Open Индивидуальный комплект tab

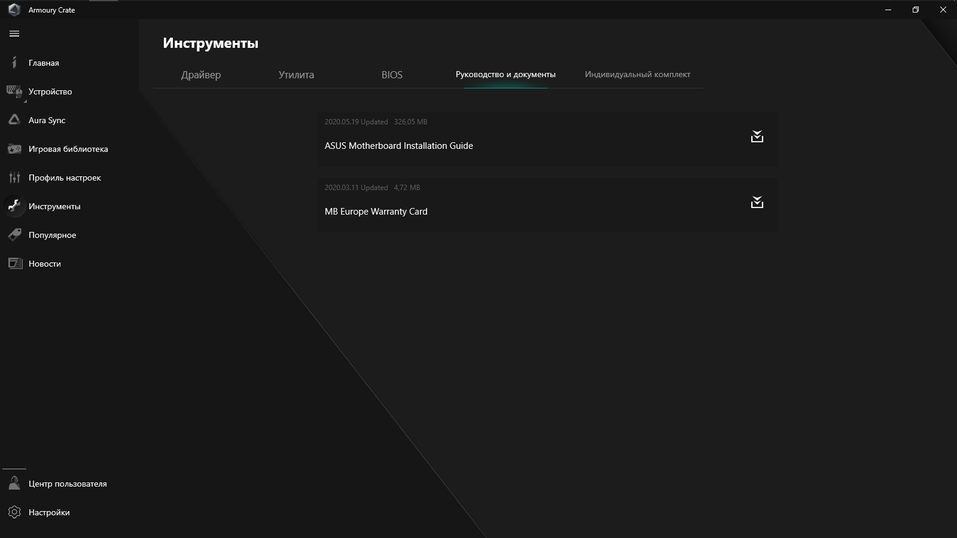tap(638, 75)
